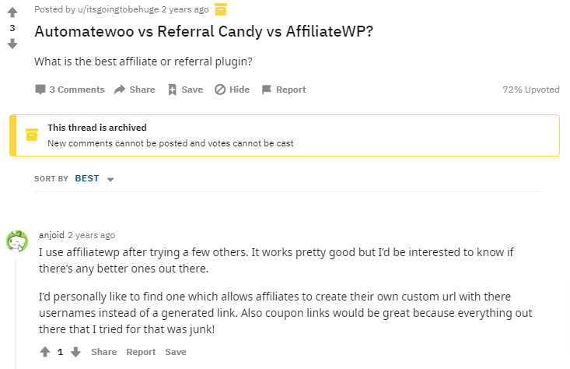The height and width of the screenshot is (369, 570).
Task: Share anjoid's comment
Action: pos(103,352)
